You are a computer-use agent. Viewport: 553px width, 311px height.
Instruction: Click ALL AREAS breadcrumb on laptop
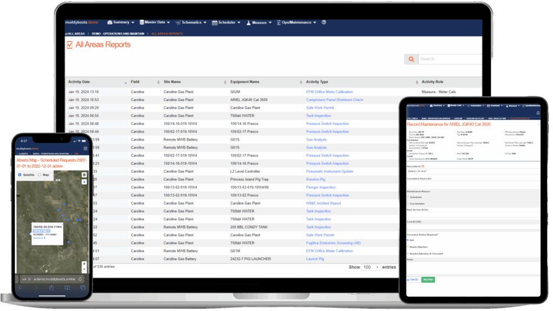(76, 34)
